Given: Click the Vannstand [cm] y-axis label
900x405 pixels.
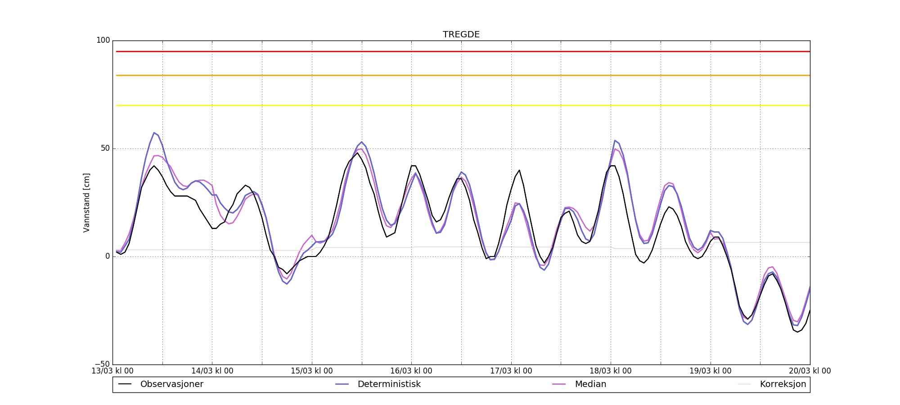Looking at the screenshot, I should coord(86,202).
